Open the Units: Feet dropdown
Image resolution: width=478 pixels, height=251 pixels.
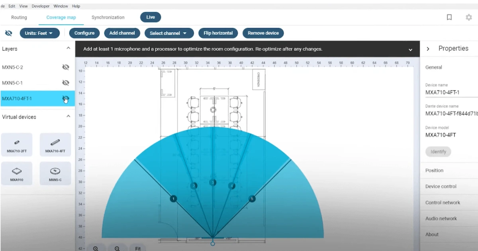pos(40,33)
